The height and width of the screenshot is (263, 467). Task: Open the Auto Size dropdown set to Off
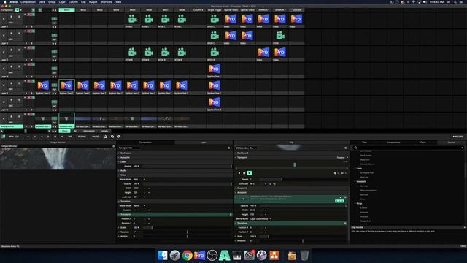click(x=139, y=197)
